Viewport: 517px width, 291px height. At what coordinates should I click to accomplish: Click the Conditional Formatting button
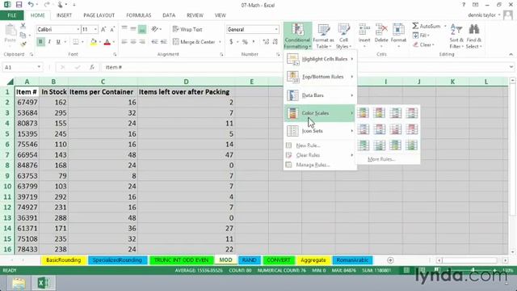[297, 36]
